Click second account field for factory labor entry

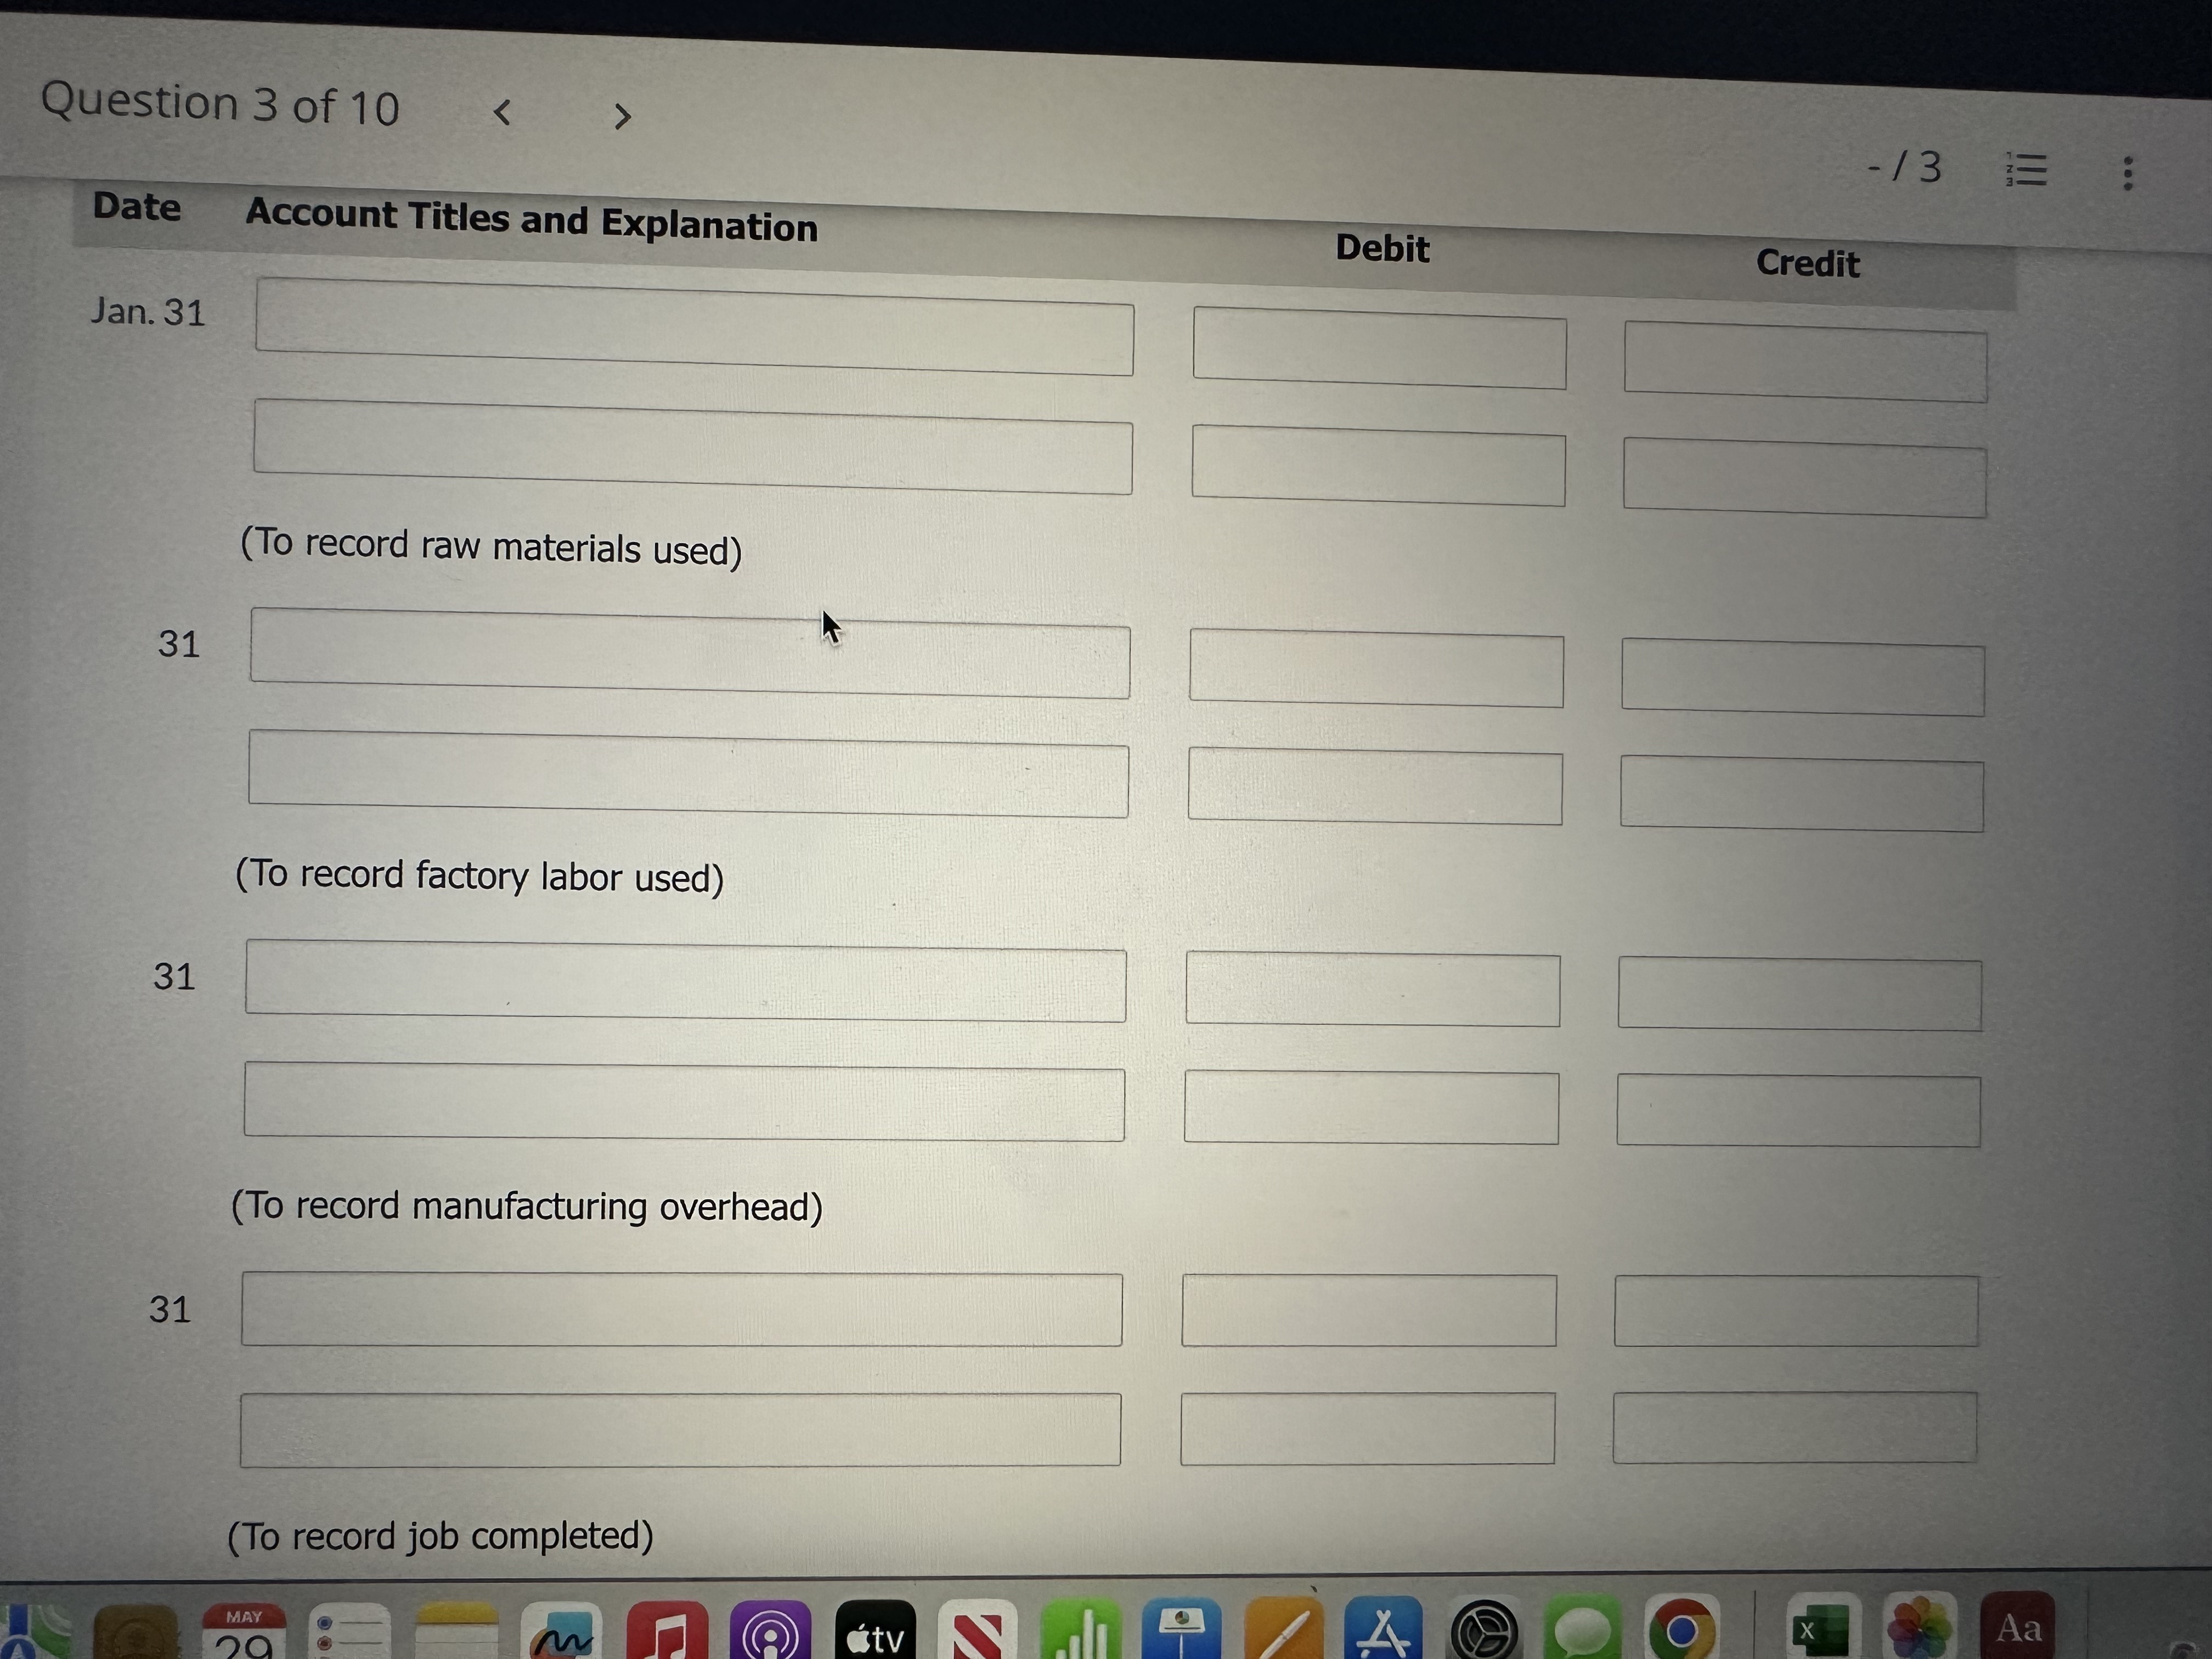[x=688, y=773]
